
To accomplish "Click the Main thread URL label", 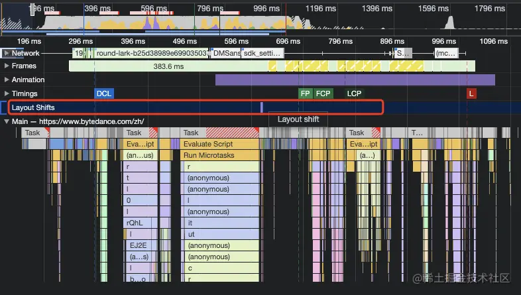I will tap(91, 121).
